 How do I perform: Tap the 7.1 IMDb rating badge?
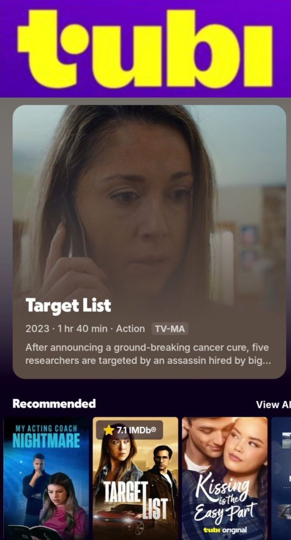point(129,430)
